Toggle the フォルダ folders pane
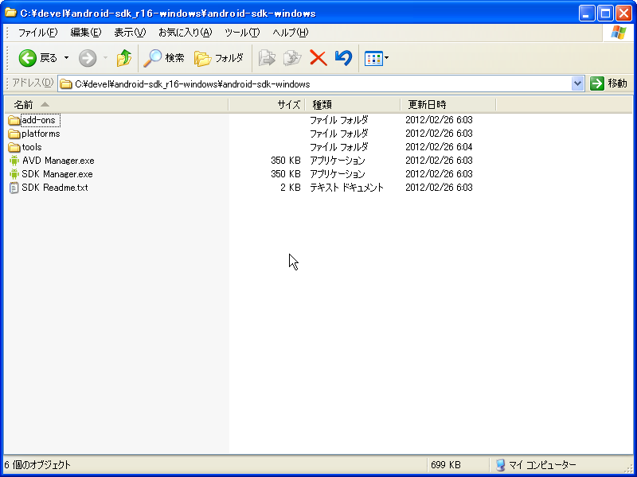637x477 pixels. [x=218, y=58]
